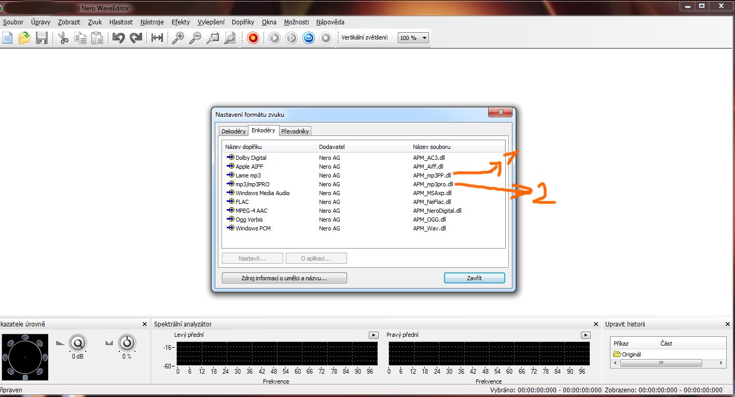Select the Windows PCM encoder row
The width and height of the screenshot is (735, 397).
(x=363, y=228)
